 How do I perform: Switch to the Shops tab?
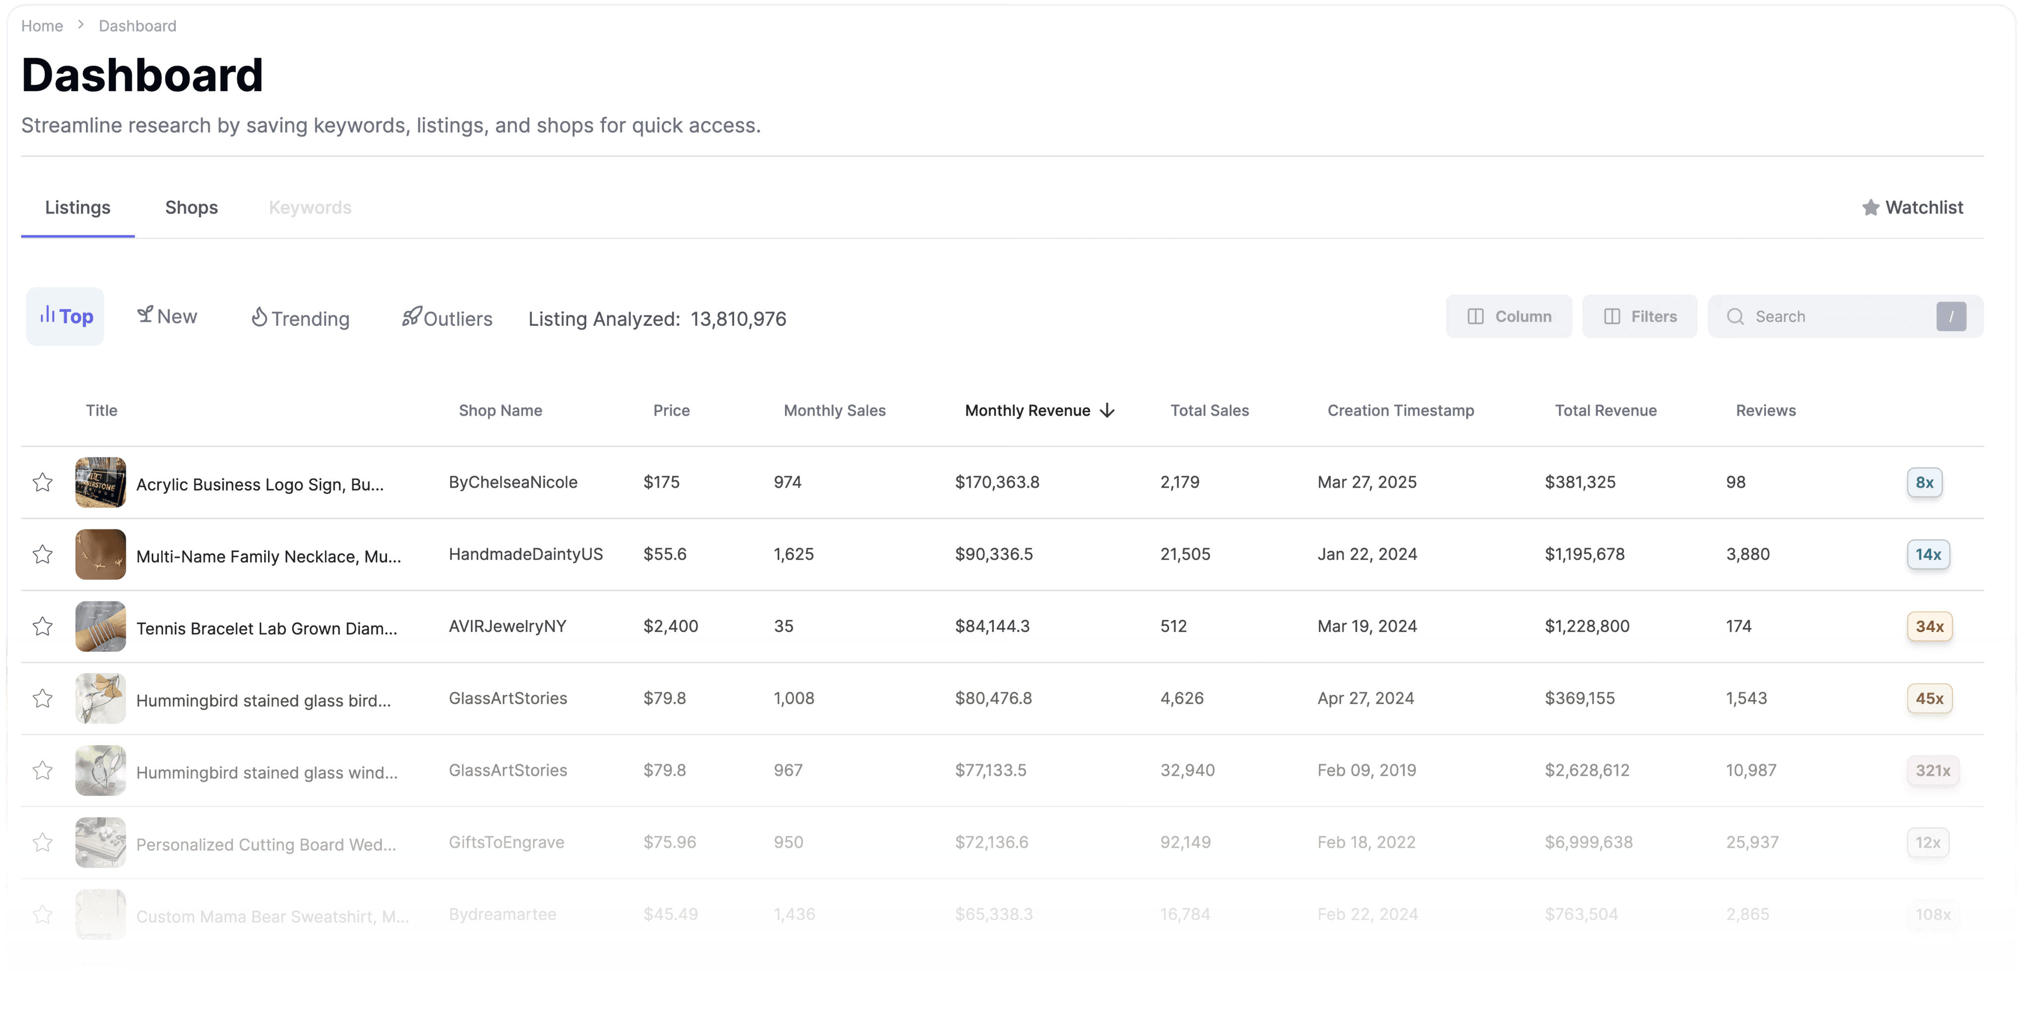point(191,207)
